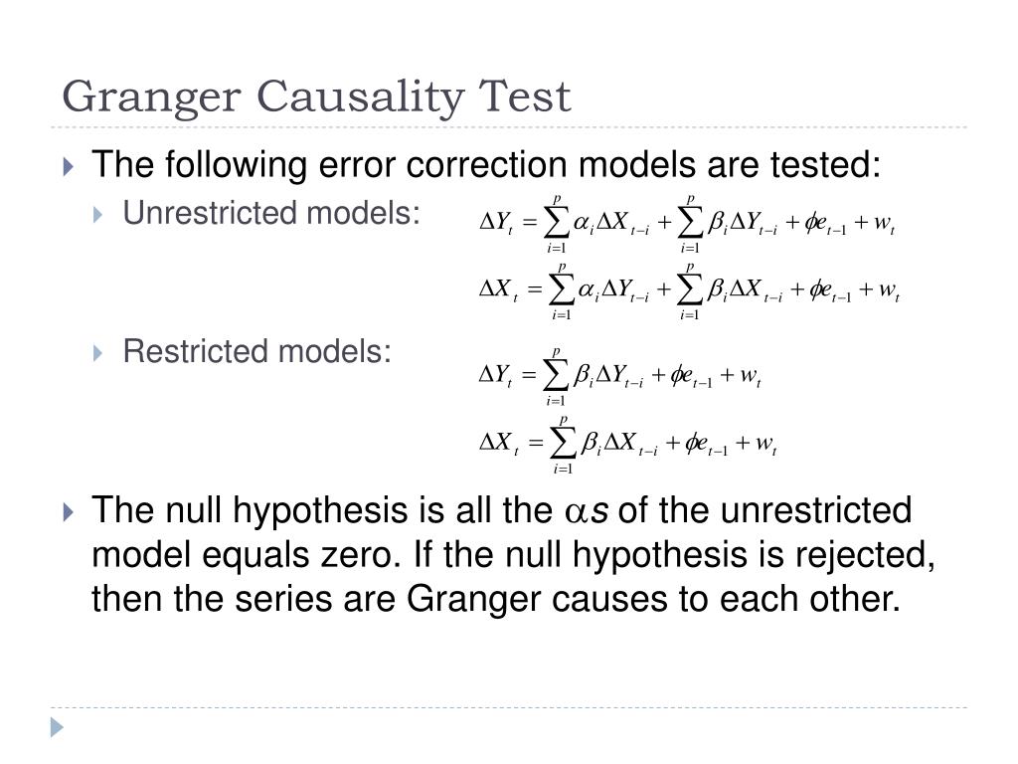Click the bullet arrow beside Restricted models
1018x764 pixels.
pyautogui.click(x=97, y=353)
